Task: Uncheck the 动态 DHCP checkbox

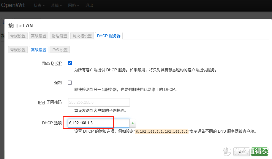Action: coord(70,63)
